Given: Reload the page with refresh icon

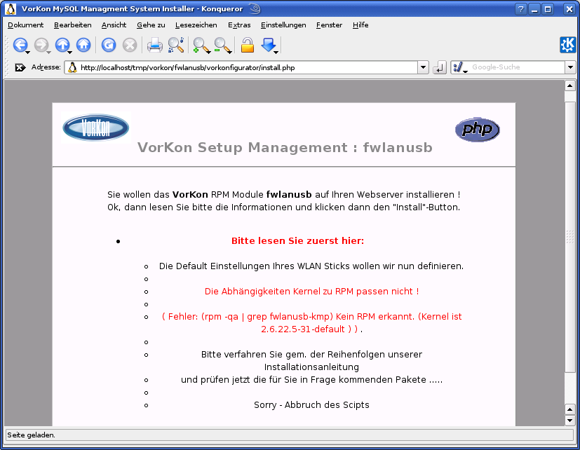Looking at the screenshot, I should pos(109,45).
